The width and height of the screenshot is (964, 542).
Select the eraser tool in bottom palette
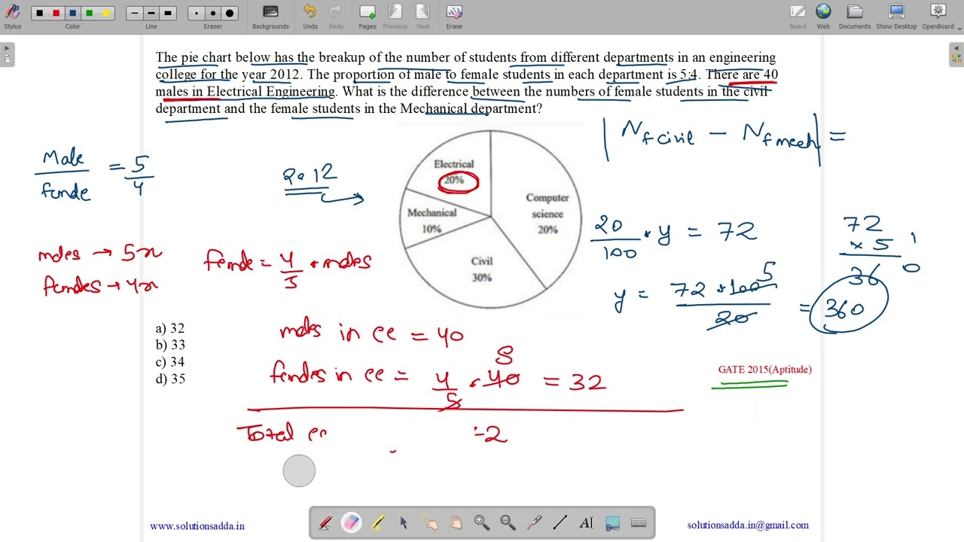[351, 522]
